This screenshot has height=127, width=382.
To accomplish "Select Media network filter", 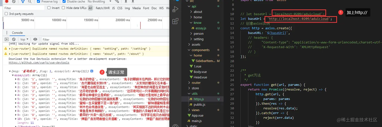I will [x=136, y=8].
